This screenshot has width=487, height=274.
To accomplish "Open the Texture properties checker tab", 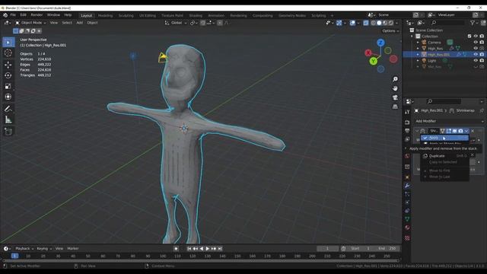I will 407,238.
